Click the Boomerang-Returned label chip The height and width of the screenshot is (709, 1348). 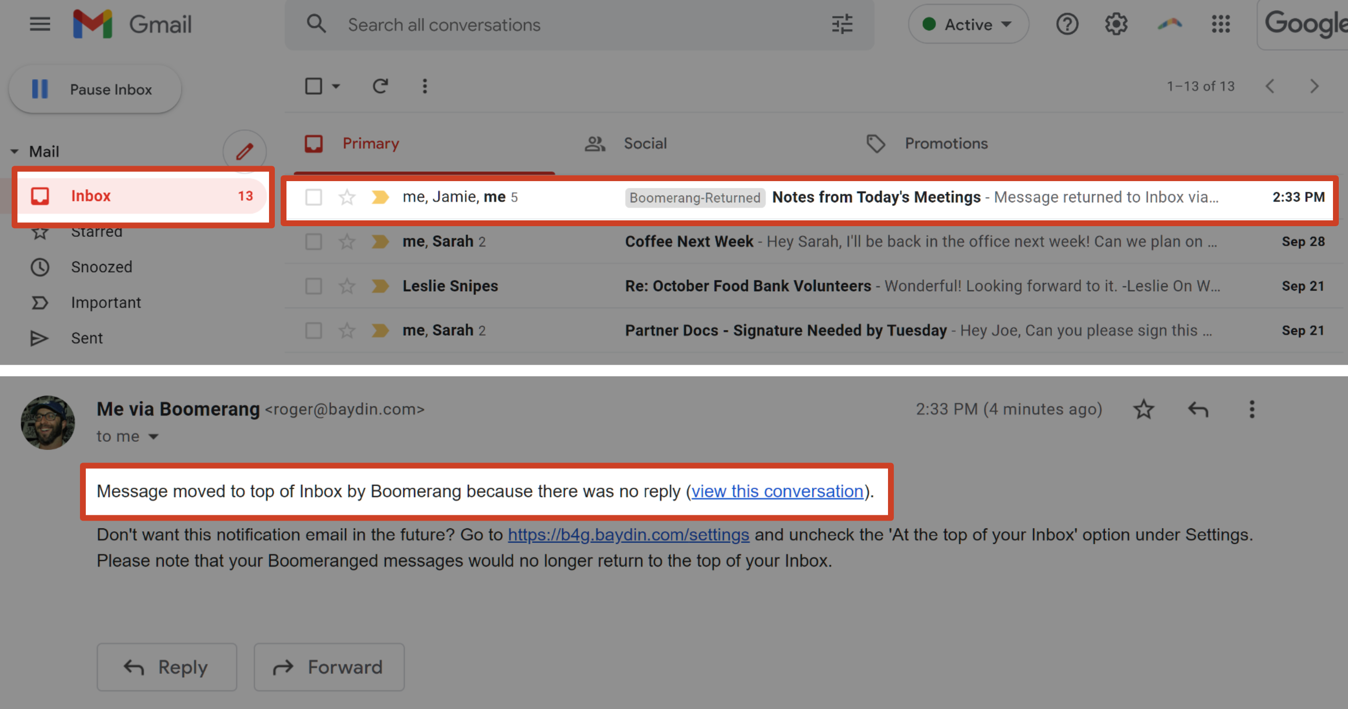tap(695, 198)
